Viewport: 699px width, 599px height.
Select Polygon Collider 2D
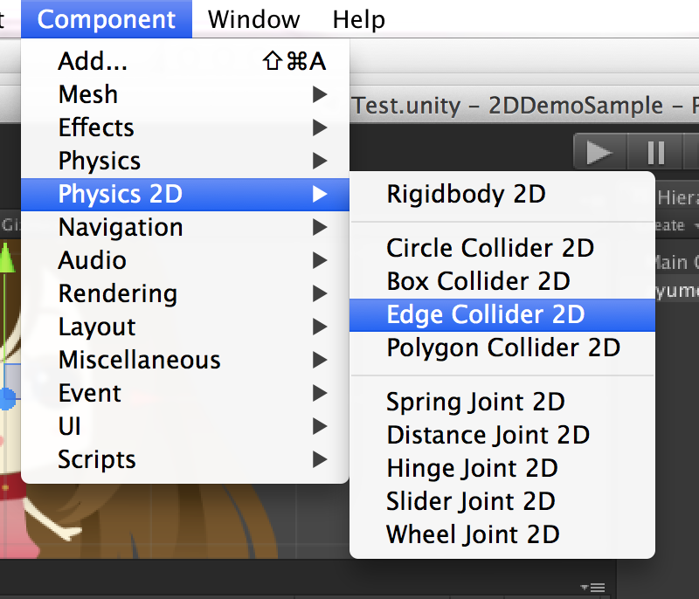click(503, 348)
